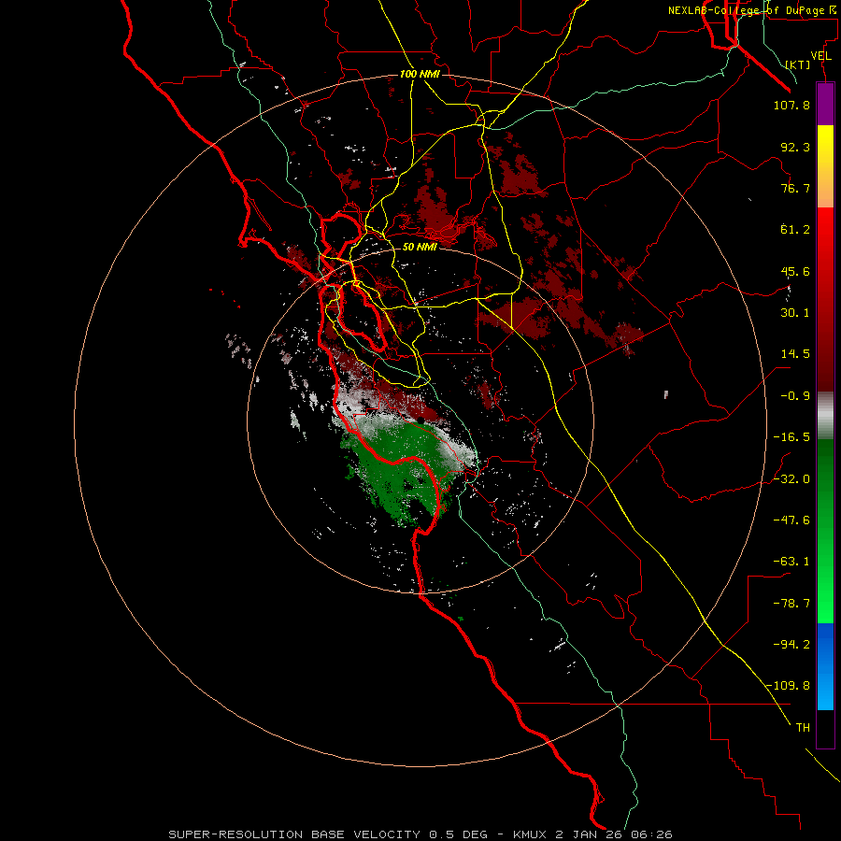Select the -16.5 scale value
Viewport: 841px width, 841px height.
(x=791, y=437)
